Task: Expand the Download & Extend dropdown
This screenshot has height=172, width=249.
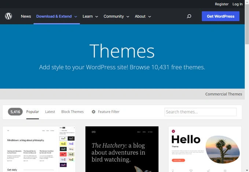Action: (57, 16)
